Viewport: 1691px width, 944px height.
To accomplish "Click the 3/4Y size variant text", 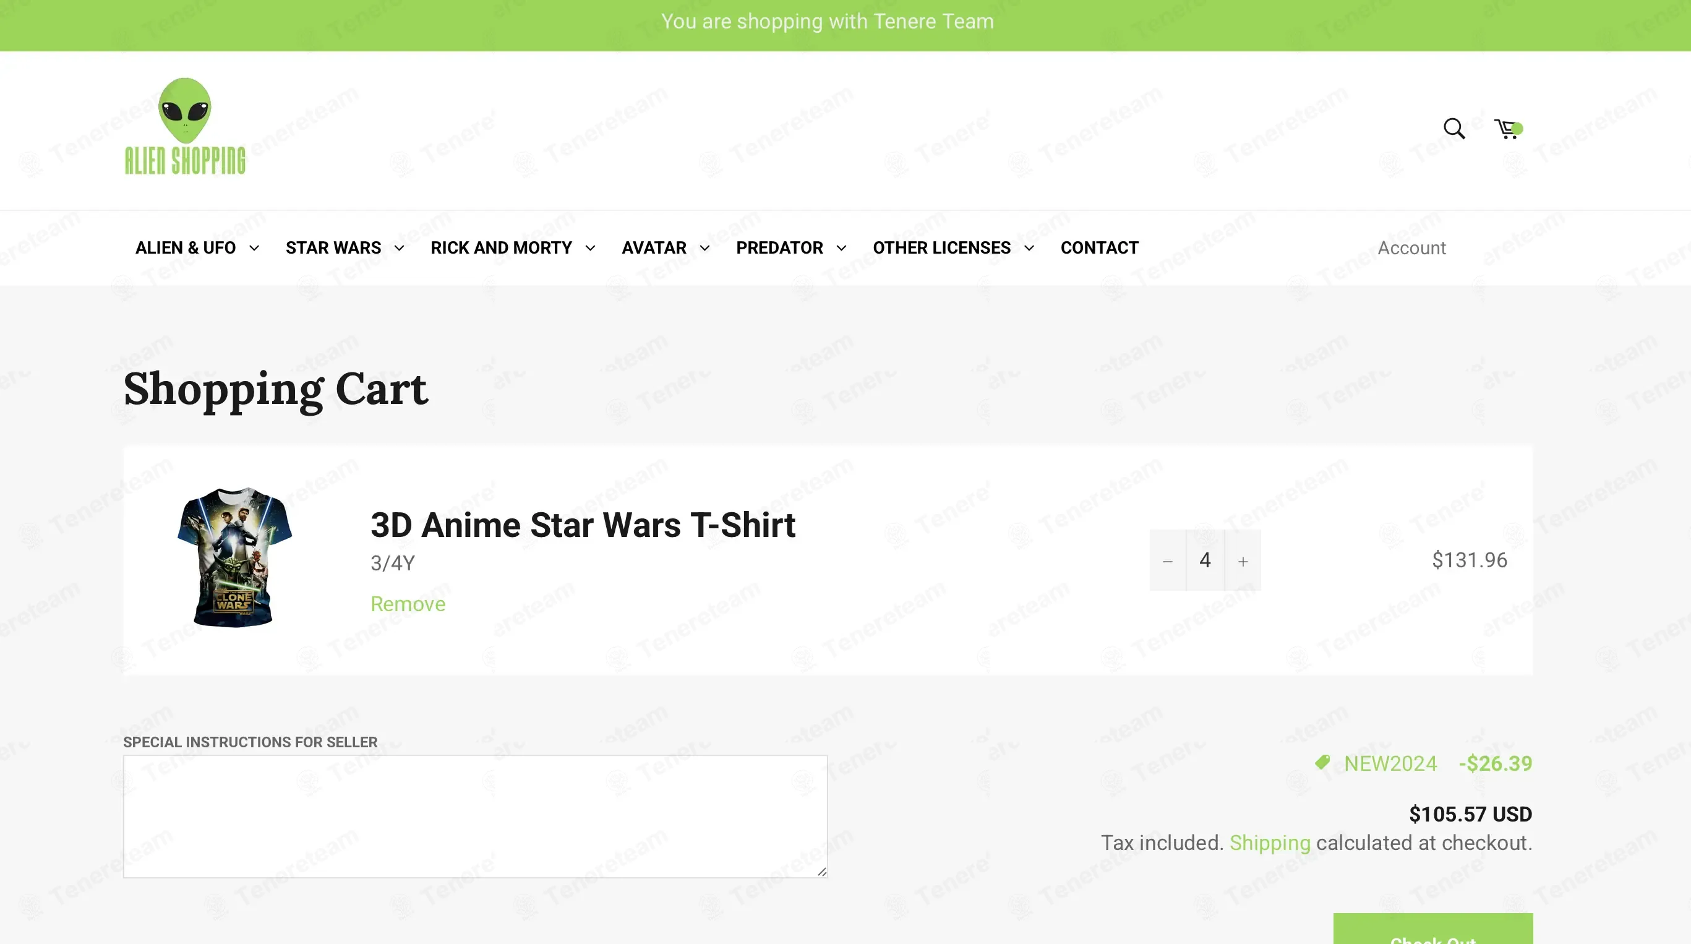I will [393, 562].
